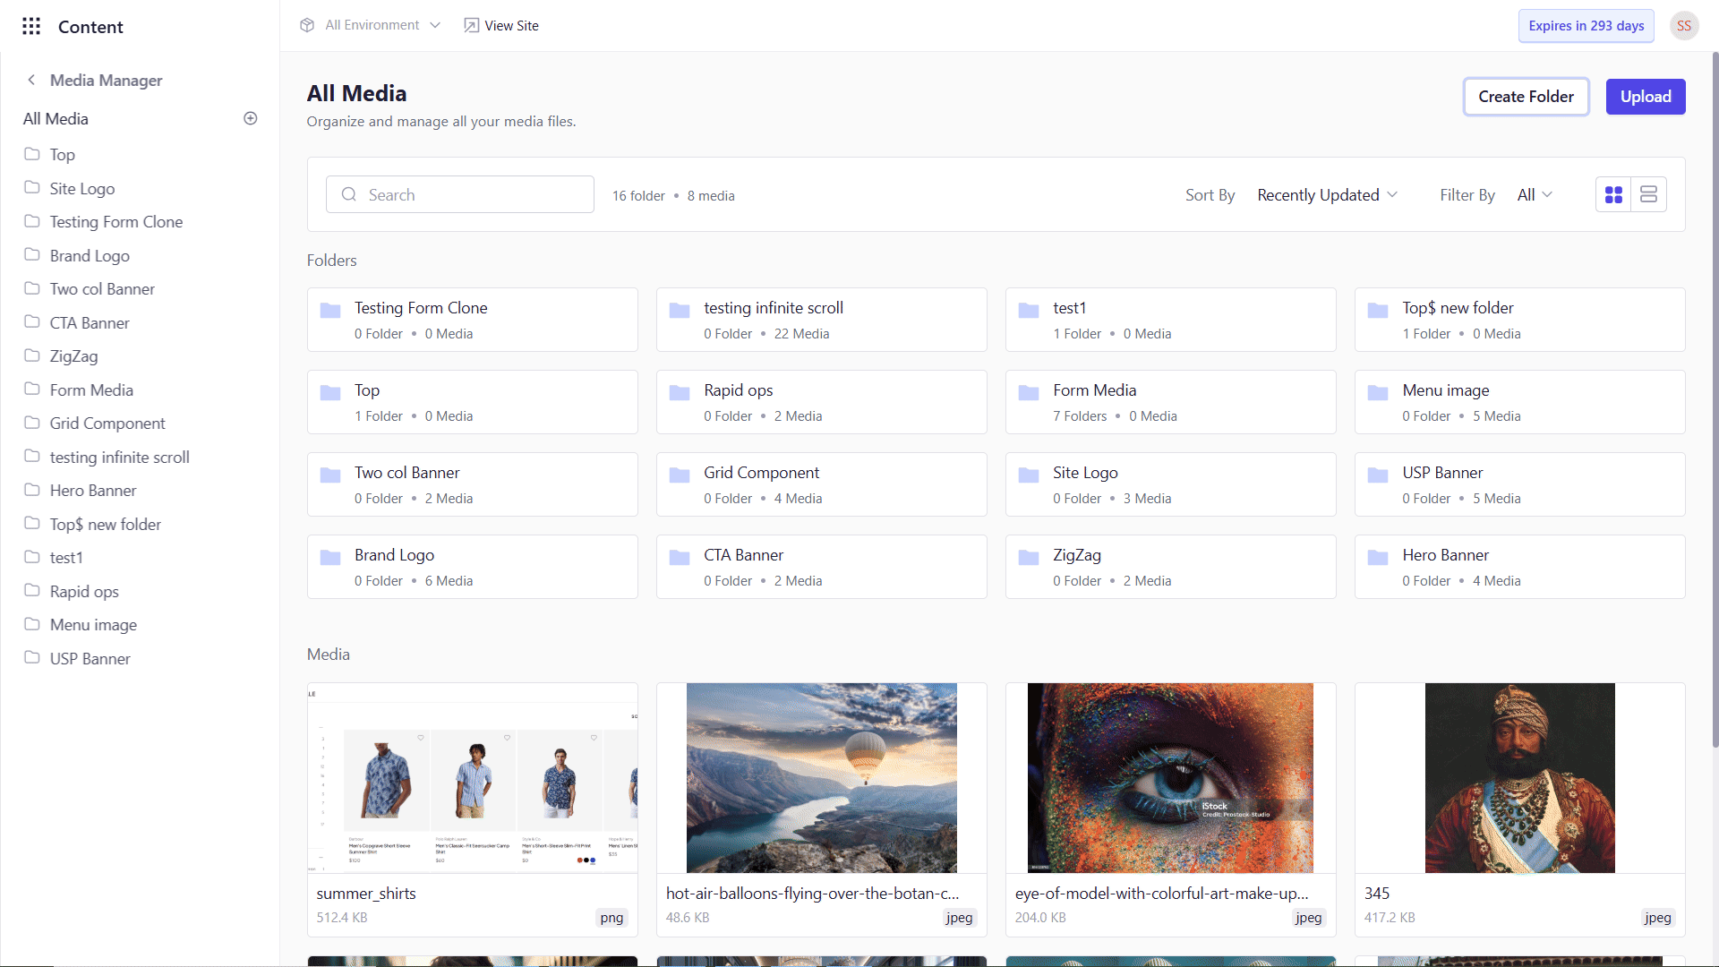The width and height of the screenshot is (1719, 967).
Task: Click the All Environment cube icon
Action: [307, 25]
